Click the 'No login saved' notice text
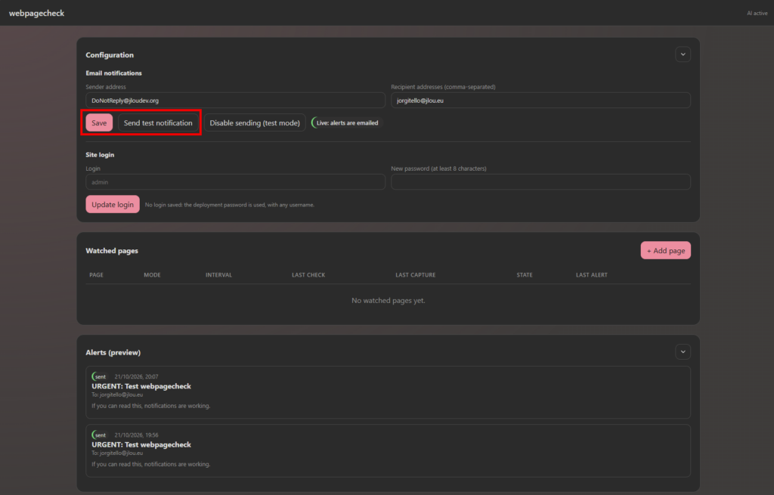 pyautogui.click(x=230, y=205)
